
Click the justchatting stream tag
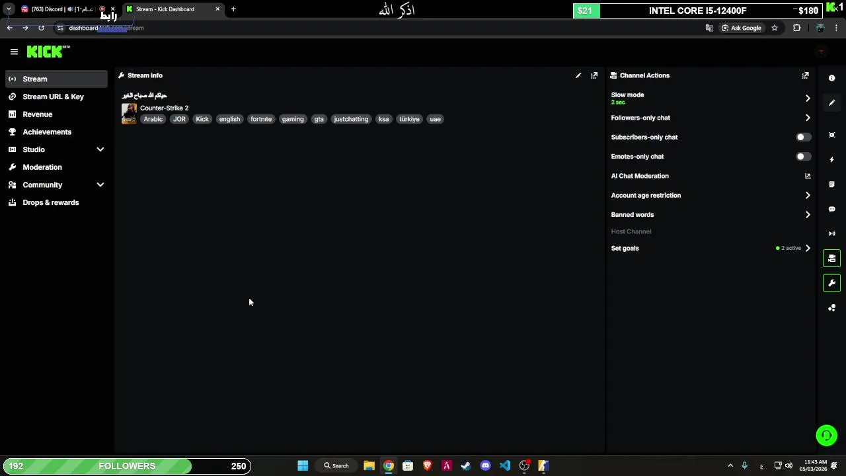pos(351,119)
